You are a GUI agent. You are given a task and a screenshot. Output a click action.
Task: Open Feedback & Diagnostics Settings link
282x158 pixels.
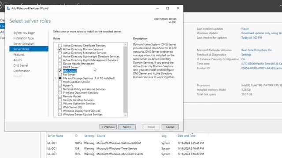pos(246,54)
